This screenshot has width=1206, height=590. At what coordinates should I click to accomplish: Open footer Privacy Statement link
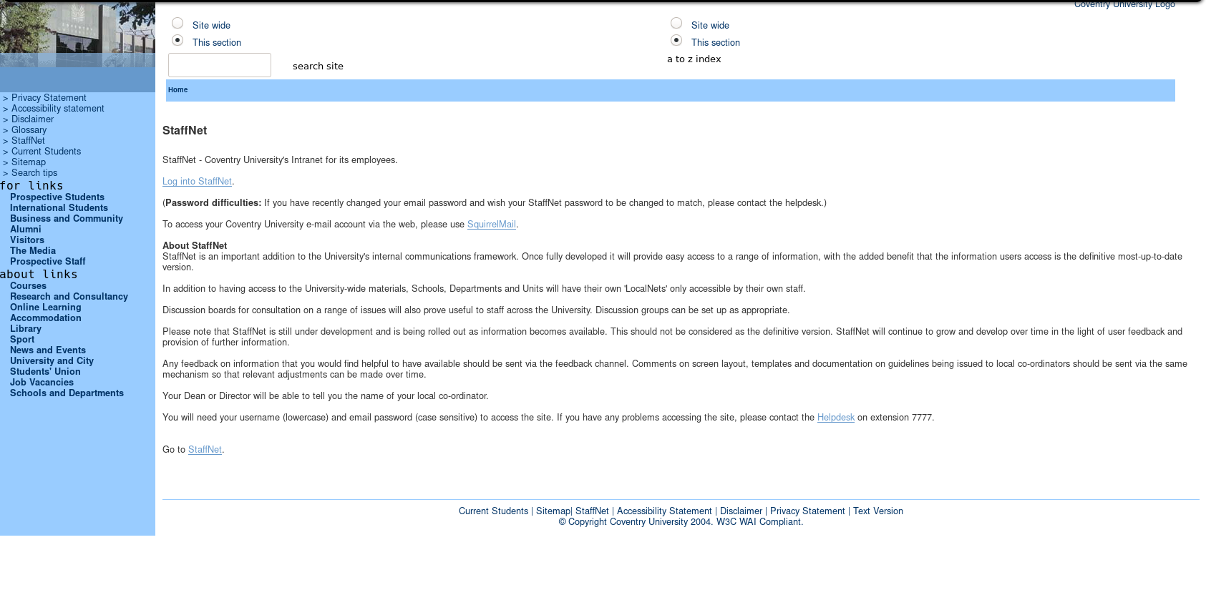tap(807, 511)
